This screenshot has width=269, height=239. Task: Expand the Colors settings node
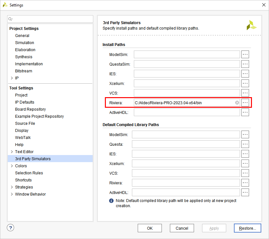(12, 166)
